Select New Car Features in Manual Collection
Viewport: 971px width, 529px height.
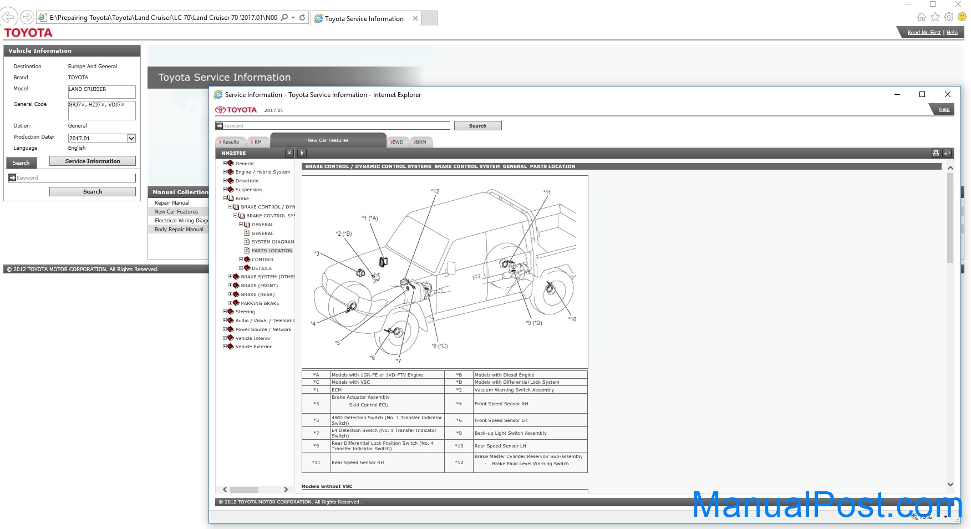(x=176, y=212)
